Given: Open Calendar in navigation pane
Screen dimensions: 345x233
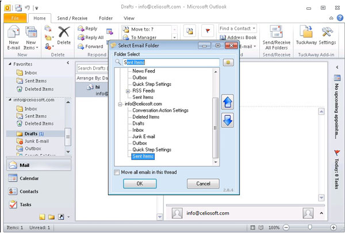Looking at the screenshot, I should tap(29, 178).
